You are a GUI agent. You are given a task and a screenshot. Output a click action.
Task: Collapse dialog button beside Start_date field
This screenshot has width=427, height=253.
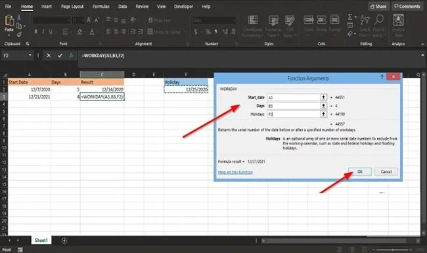(x=323, y=97)
